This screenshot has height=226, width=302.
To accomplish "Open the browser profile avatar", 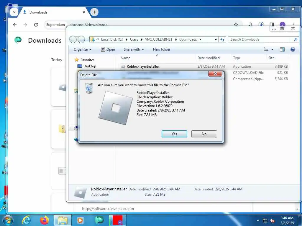I will 282,24.
